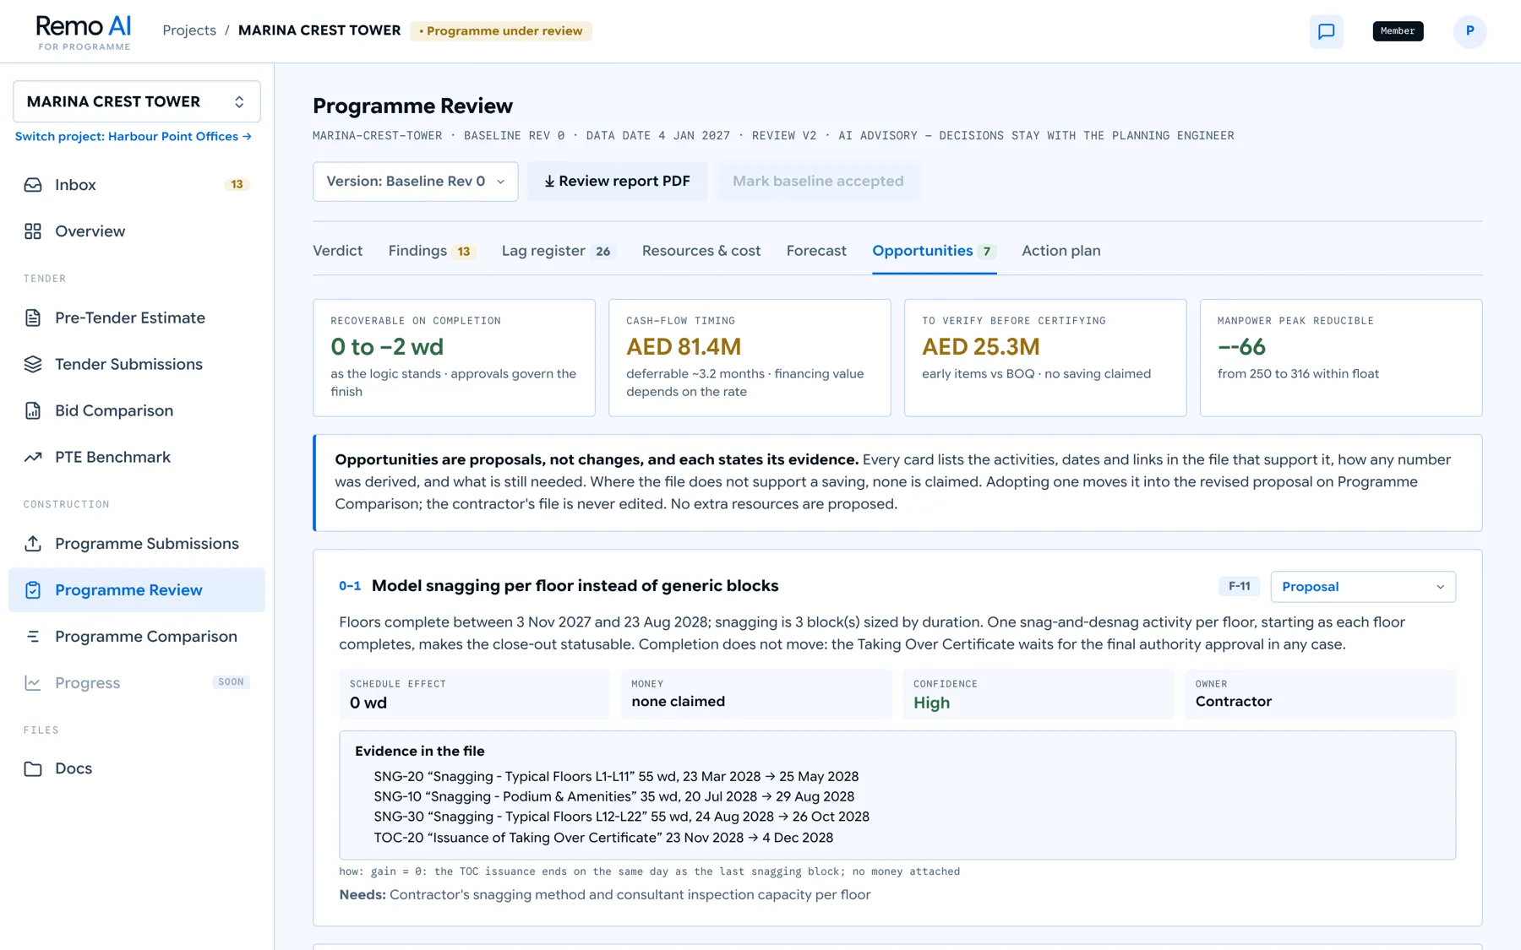
Task: Open the user avatar P menu
Action: (x=1469, y=31)
